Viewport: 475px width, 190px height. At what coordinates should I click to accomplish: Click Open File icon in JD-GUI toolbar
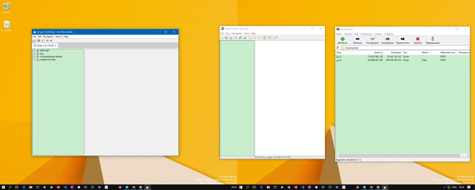[34, 40]
